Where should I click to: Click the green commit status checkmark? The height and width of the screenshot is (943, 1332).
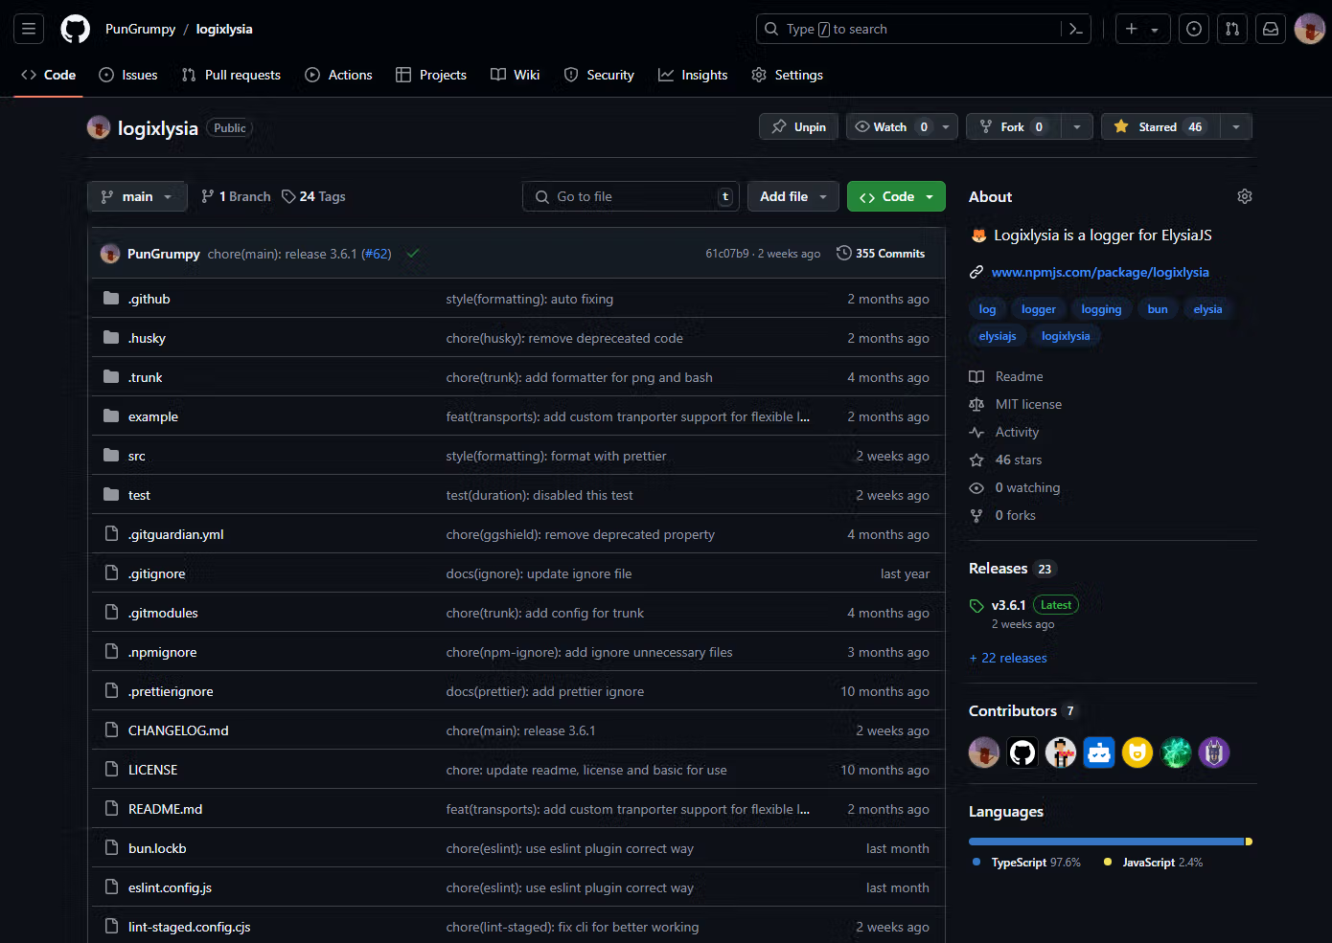point(413,254)
